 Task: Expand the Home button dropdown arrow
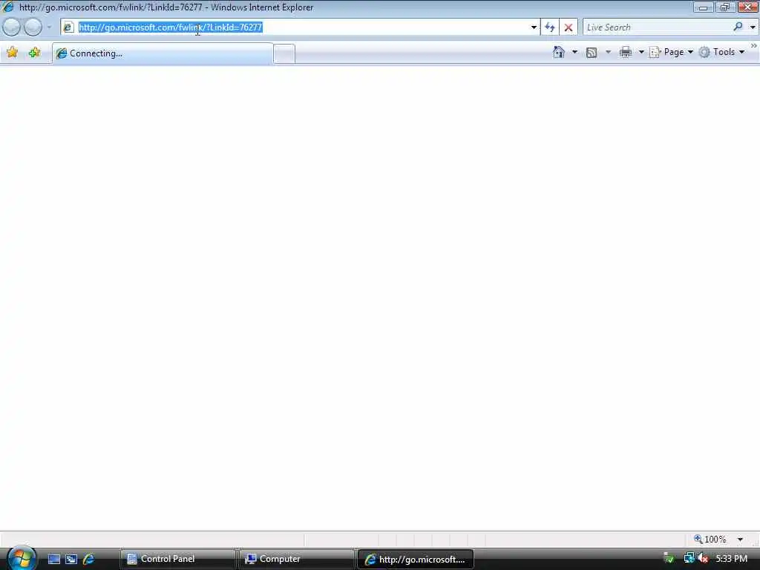click(574, 52)
